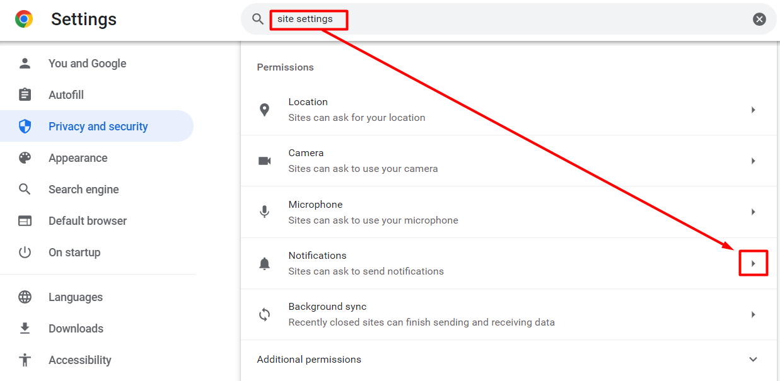Open the Notifications arrow

(x=753, y=263)
